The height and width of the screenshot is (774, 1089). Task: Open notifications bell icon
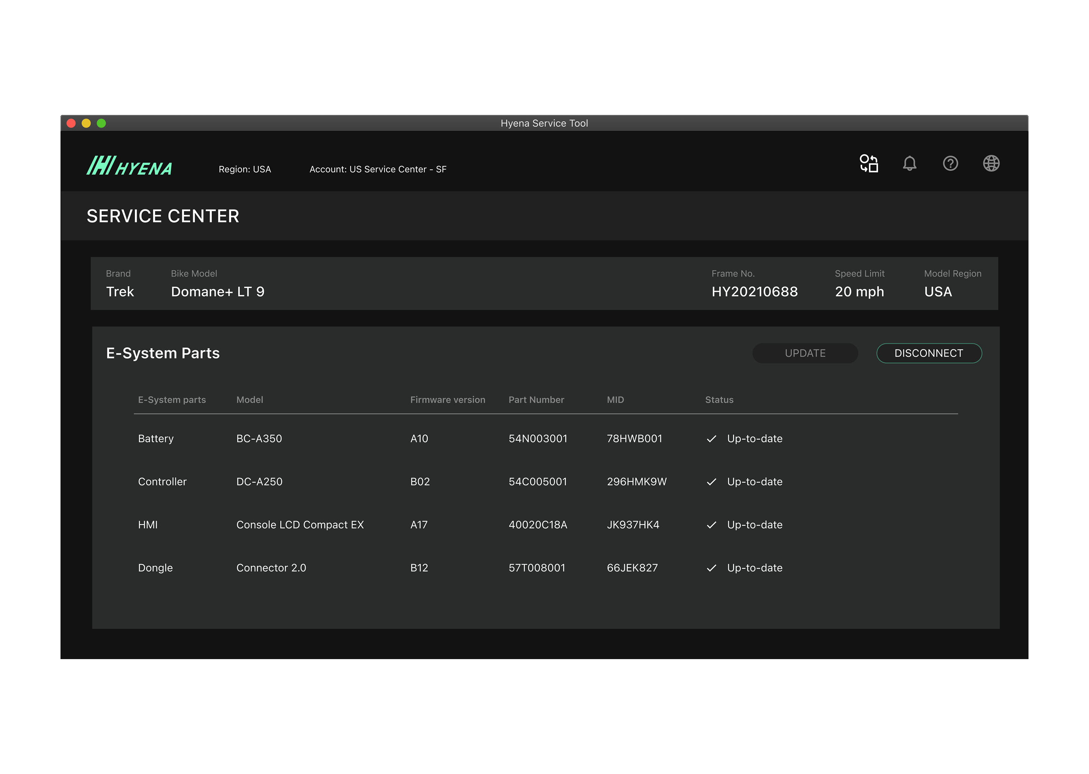(x=909, y=164)
